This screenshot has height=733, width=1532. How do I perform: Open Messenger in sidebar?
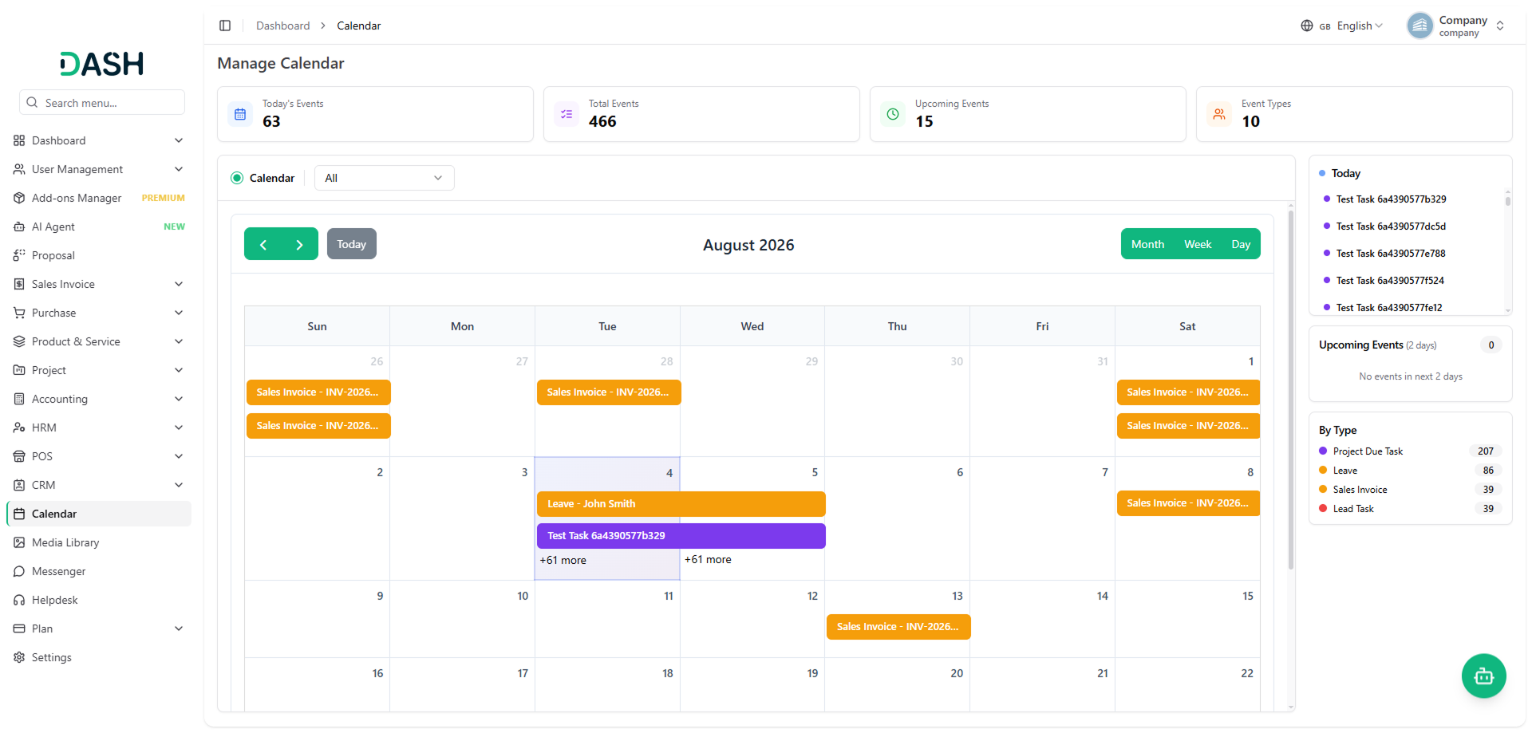pyautogui.click(x=99, y=571)
